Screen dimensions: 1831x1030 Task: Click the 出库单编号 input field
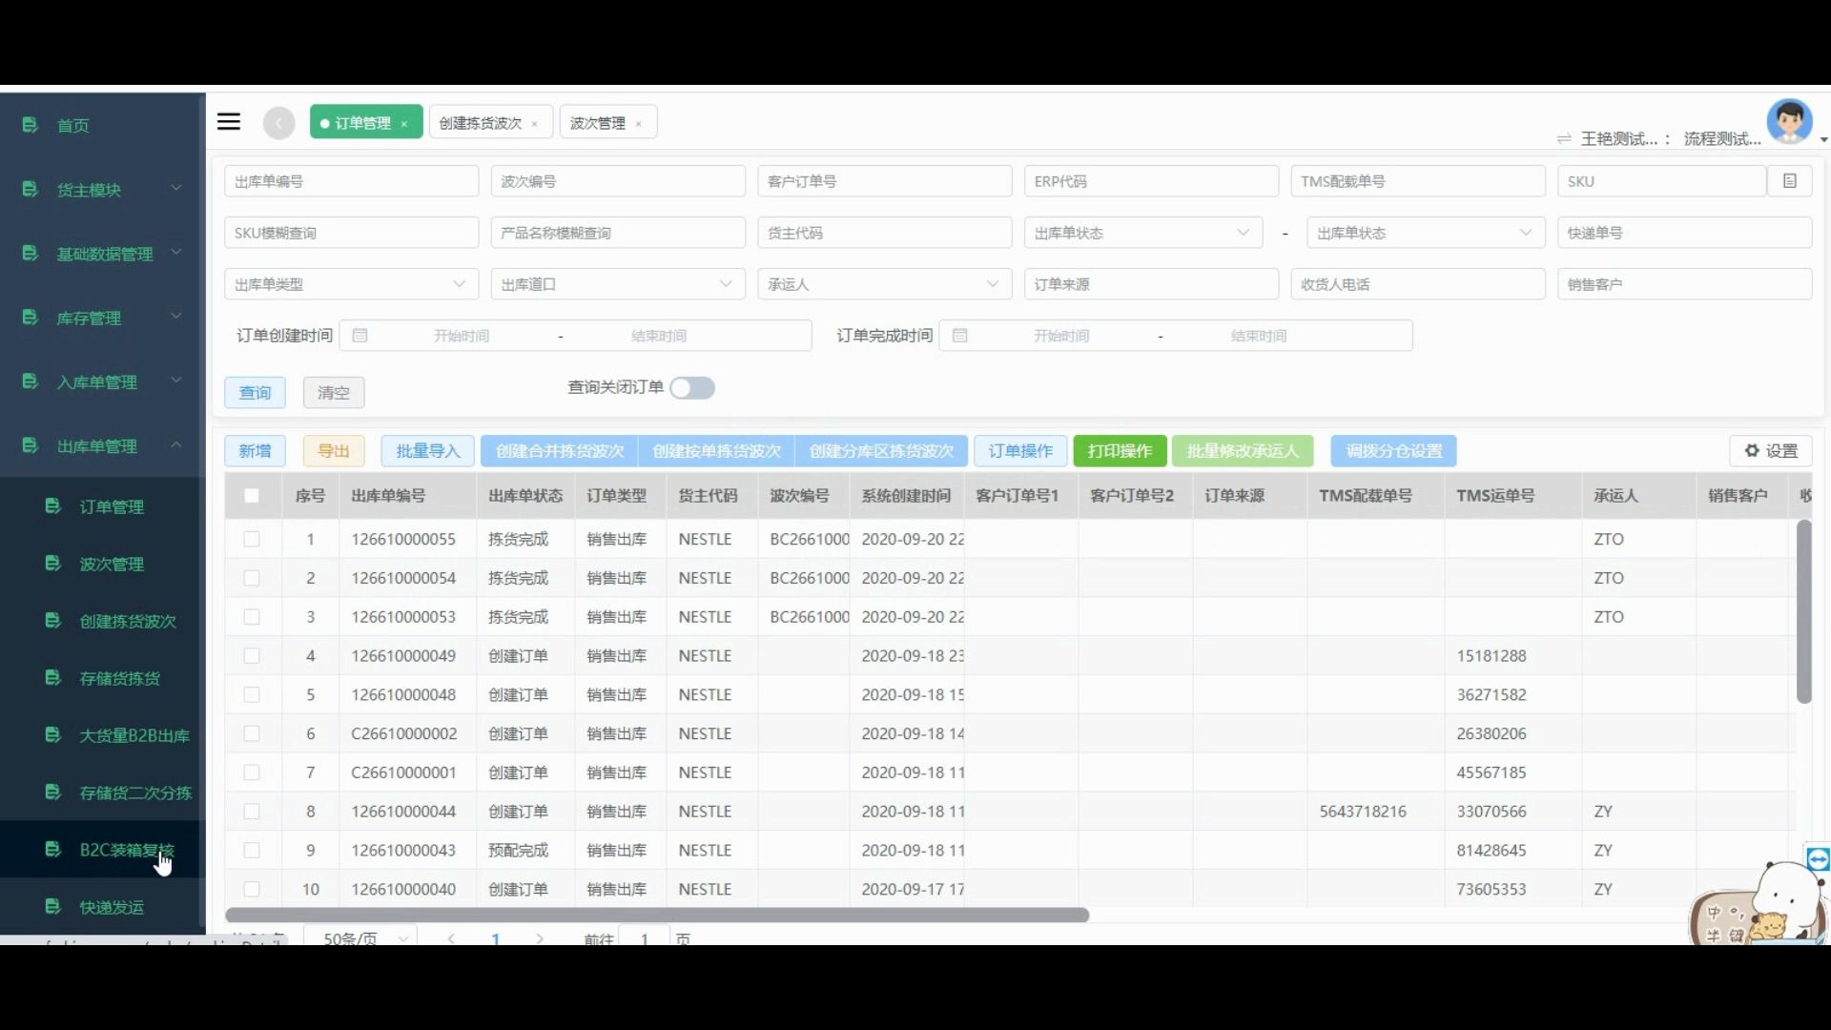coord(351,181)
